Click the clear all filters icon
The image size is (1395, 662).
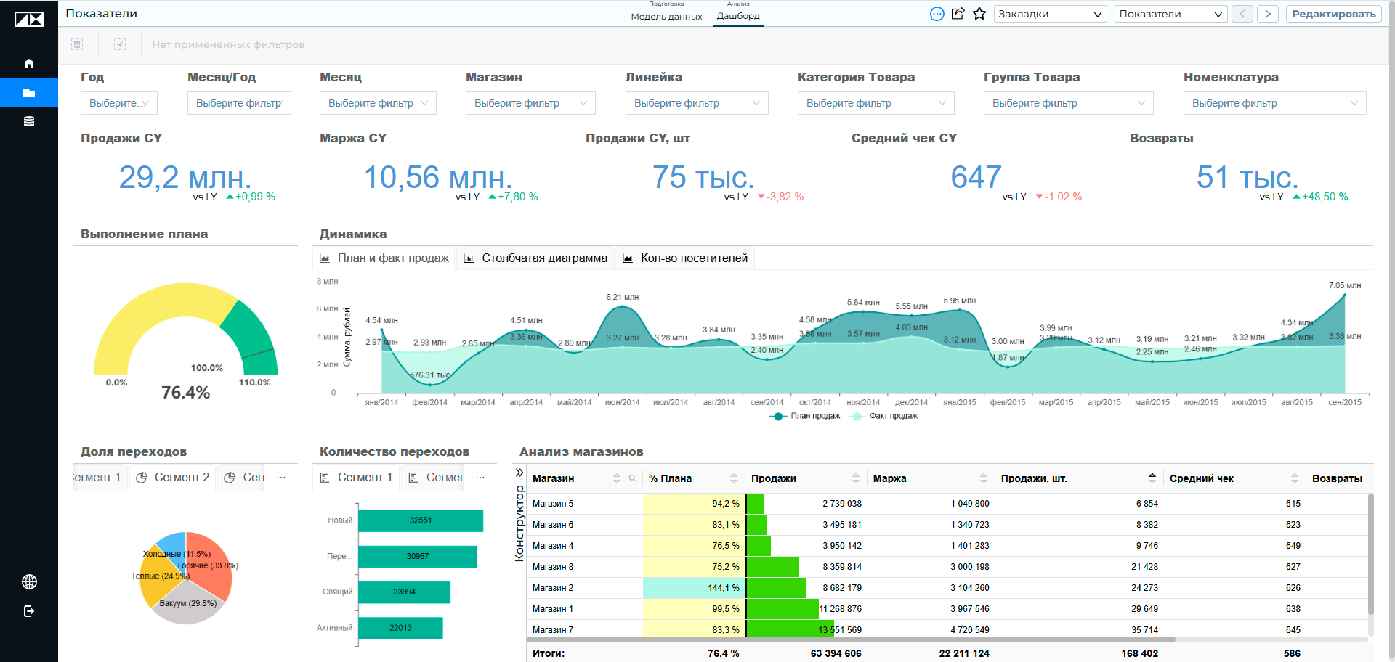77,44
